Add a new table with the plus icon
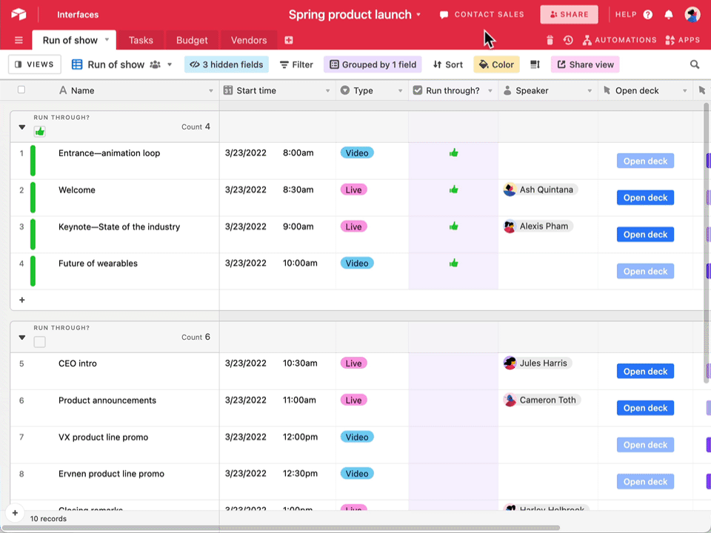 289,40
